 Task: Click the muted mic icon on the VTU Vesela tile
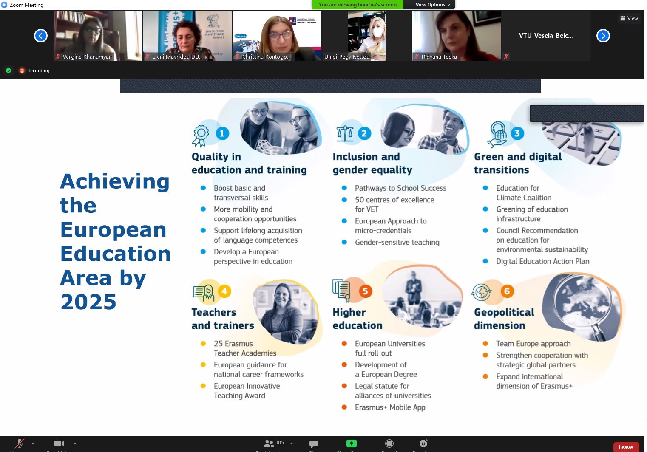click(506, 56)
